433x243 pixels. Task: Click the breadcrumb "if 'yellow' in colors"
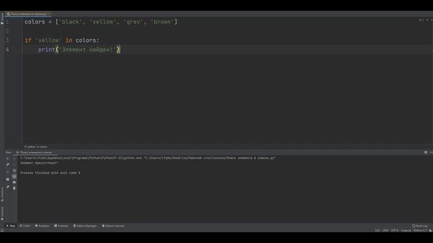point(36,147)
